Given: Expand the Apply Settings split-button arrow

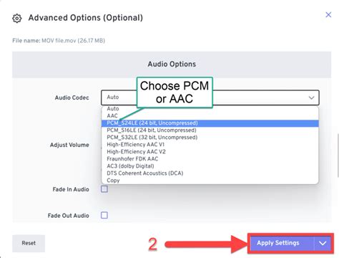Looking at the screenshot, I should click(323, 243).
